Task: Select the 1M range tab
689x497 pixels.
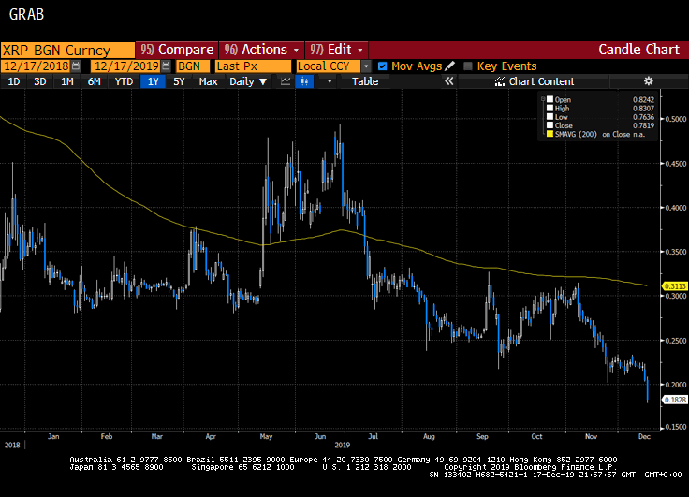Action: point(66,81)
